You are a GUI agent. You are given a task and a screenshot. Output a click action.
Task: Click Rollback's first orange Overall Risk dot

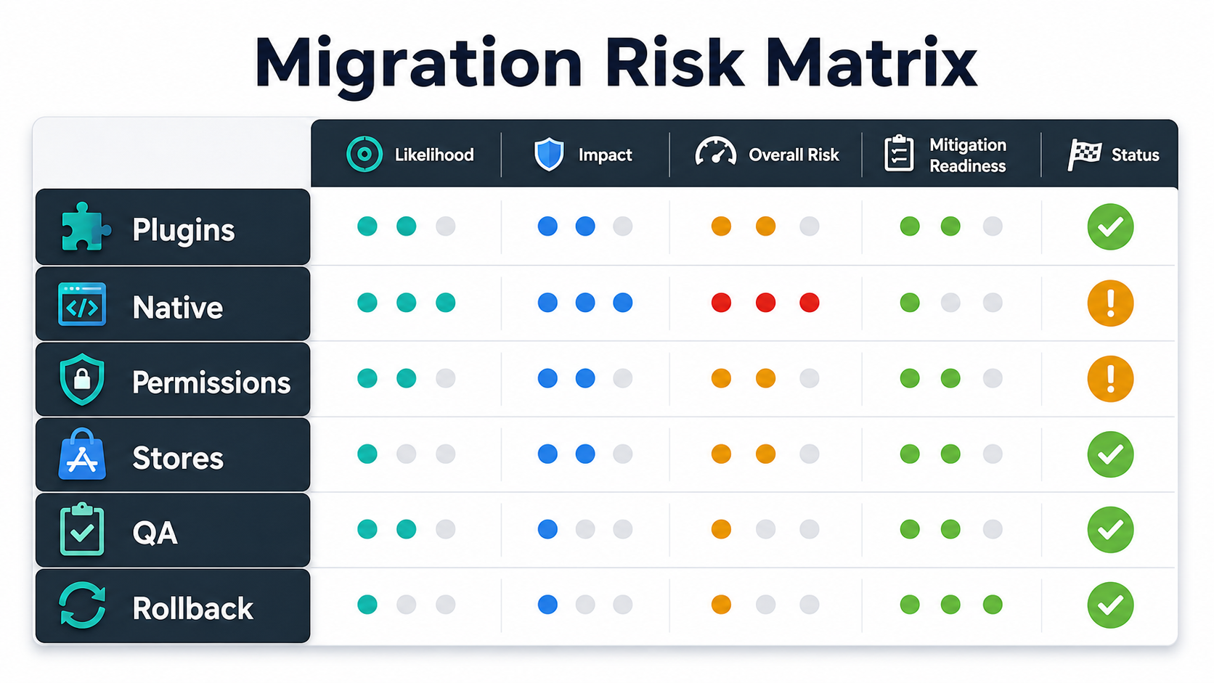[721, 605]
